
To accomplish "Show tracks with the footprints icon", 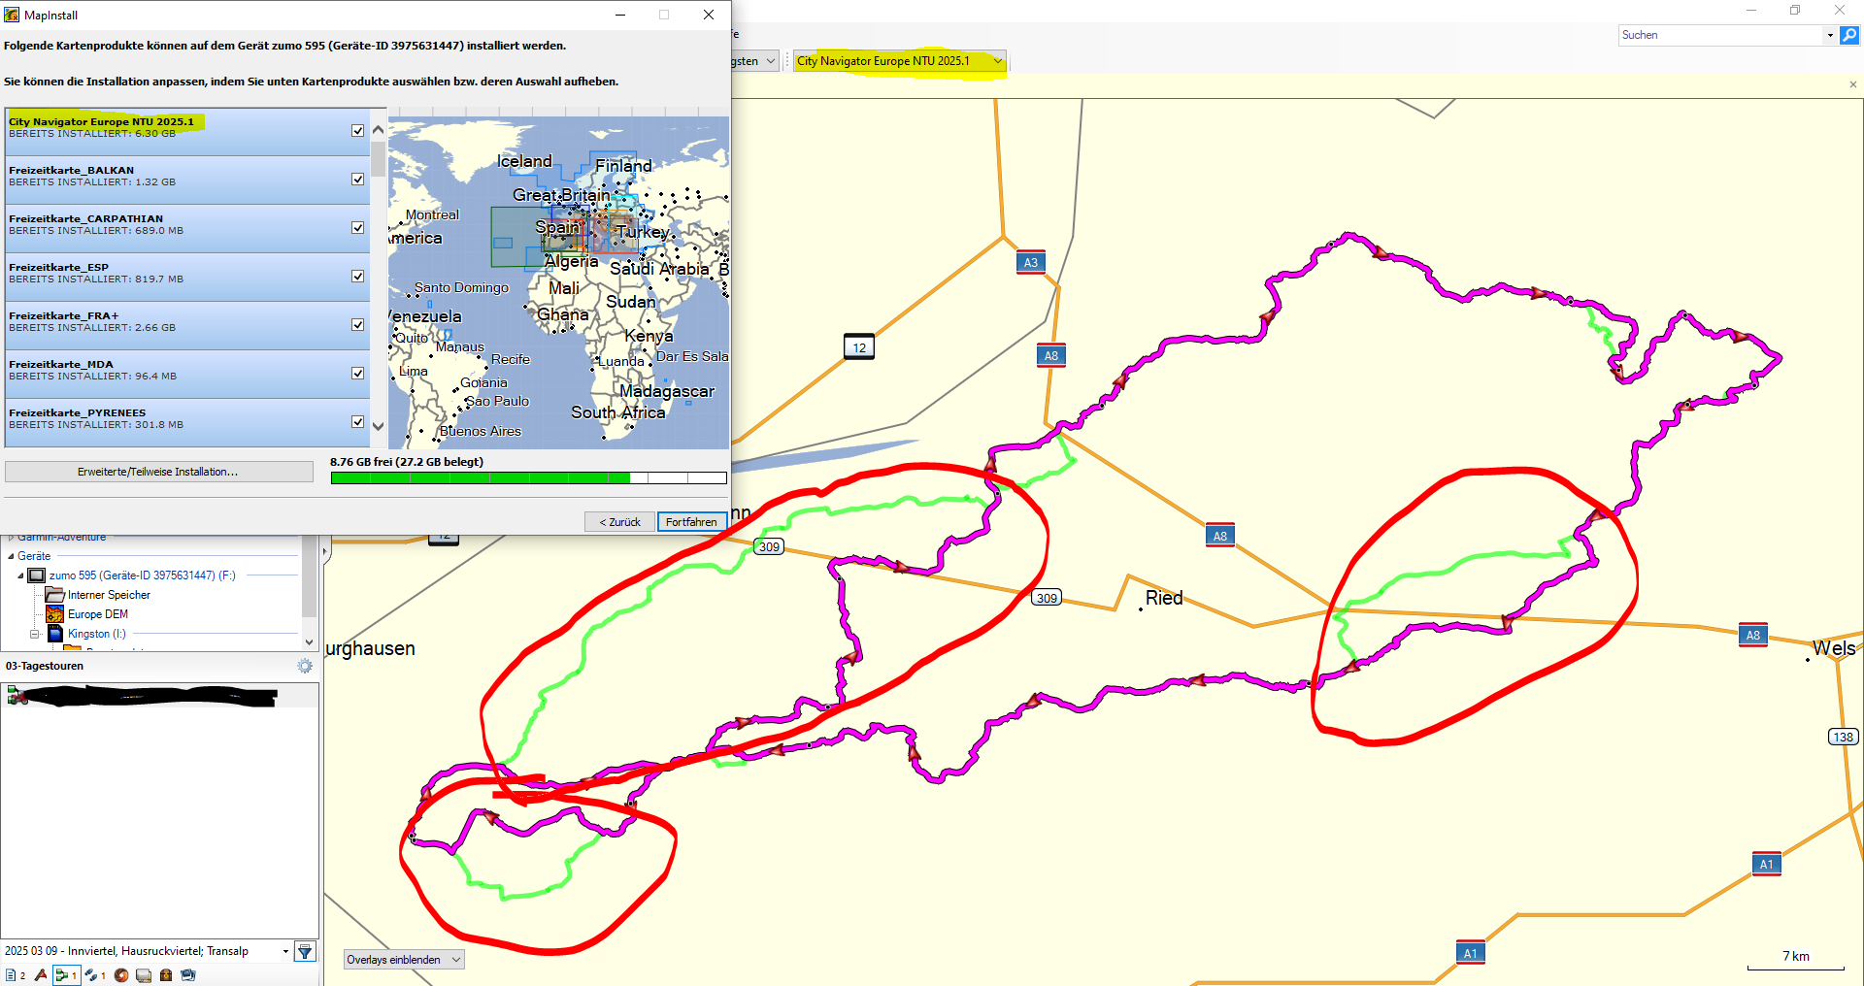I will click(92, 975).
